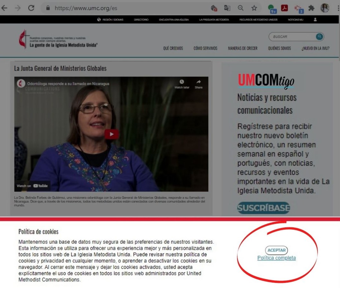The height and width of the screenshot is (288, 340).
Task: Open the Región / Idiomas selector
Action: (x=110, y=20)
